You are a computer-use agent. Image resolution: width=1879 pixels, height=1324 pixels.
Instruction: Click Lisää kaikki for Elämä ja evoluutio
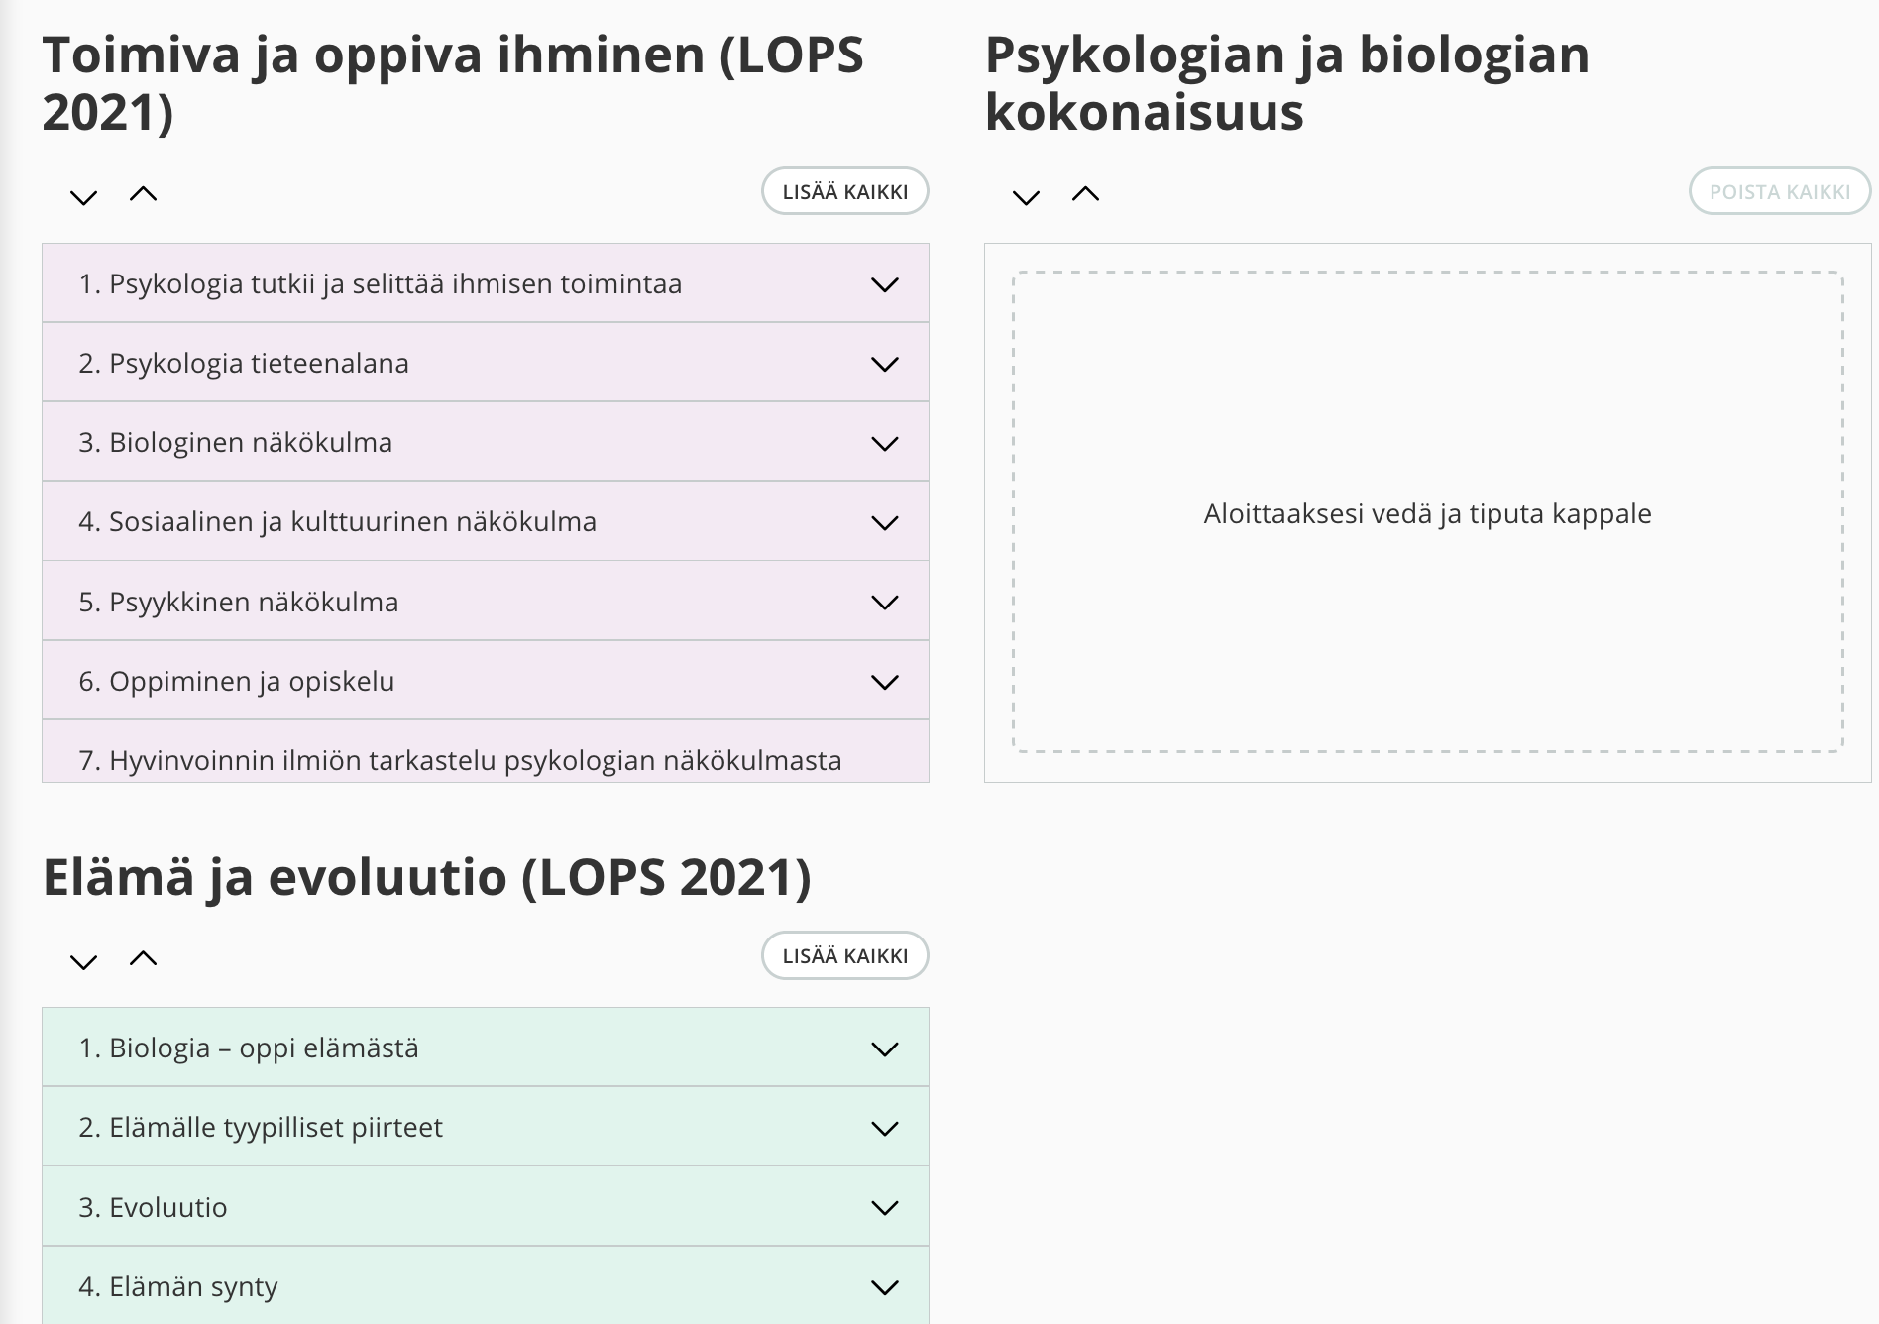(844, 955)
